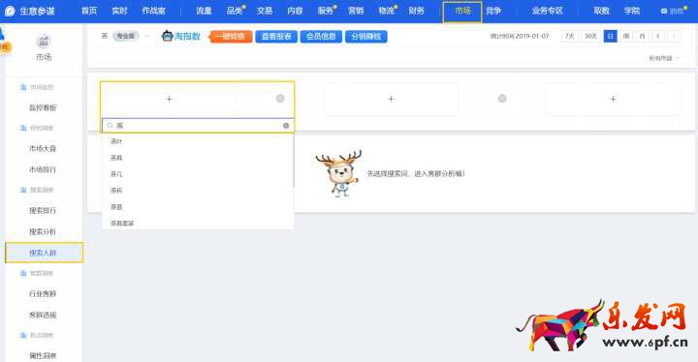Click the 市场 chart icon in sidebar
Viewport: 698px width, 362px height.
(x=44, y=42)
